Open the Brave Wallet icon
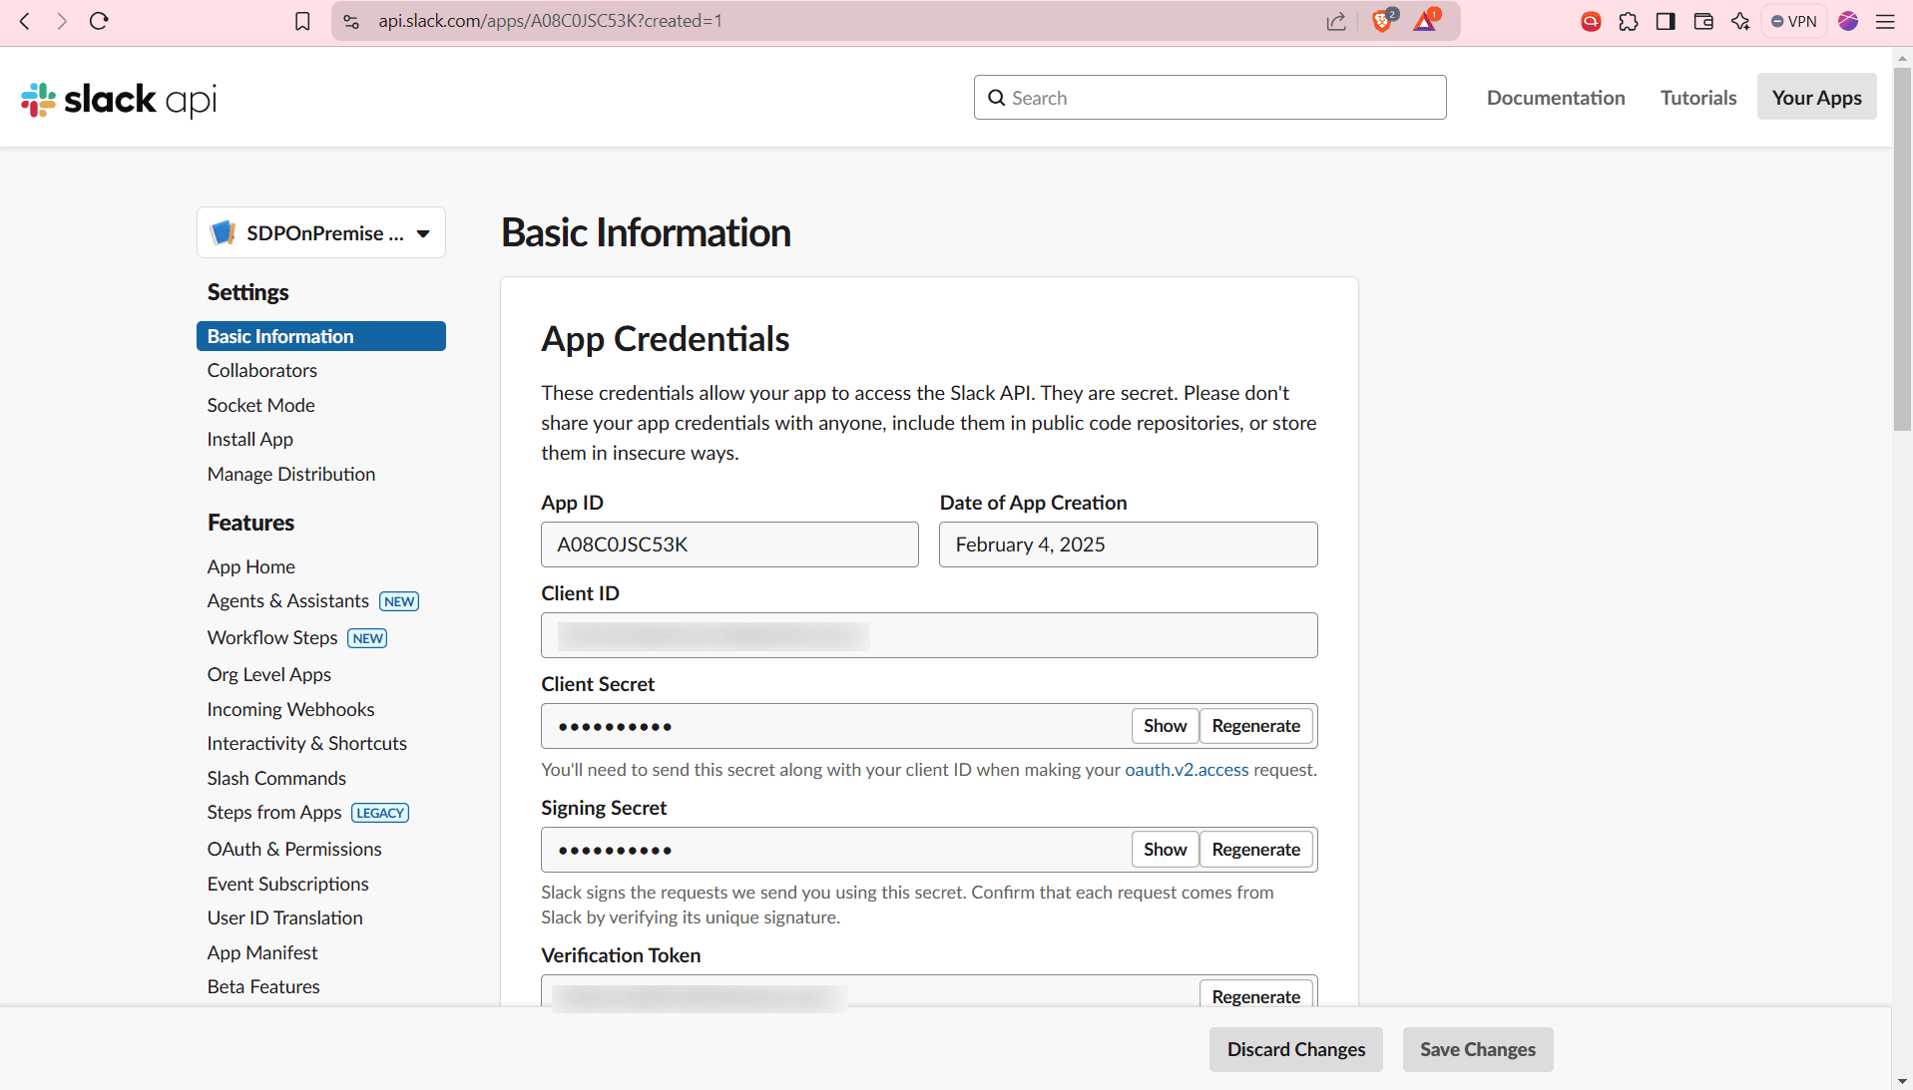Viewport: 1913px width, 1090px height. tap(1703, 21)
